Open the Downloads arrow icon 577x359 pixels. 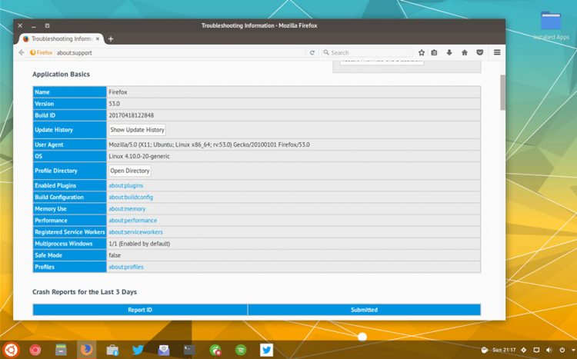tap(449, 52)
